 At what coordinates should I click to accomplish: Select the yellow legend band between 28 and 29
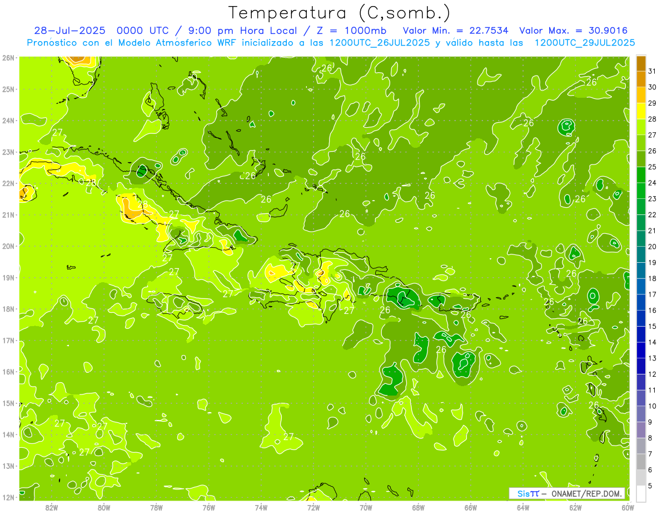click(x=641, y=112)
